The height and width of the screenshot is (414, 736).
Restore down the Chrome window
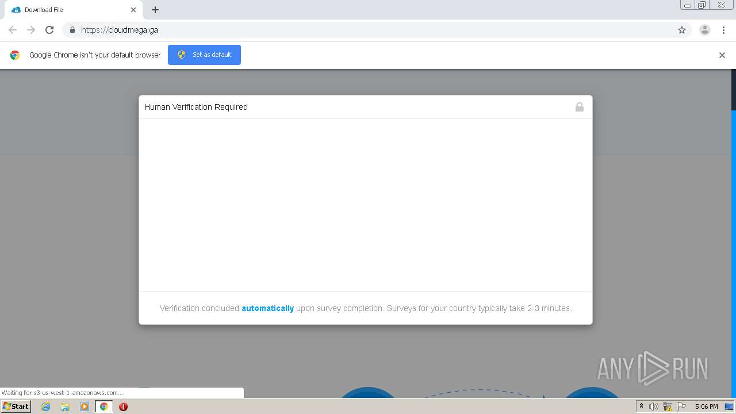pyautogui.click(x=702, y=5)
